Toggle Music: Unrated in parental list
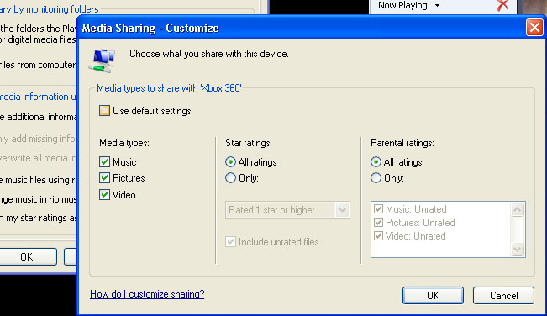Screen dimensions: 547x316 tap(378, 209)
